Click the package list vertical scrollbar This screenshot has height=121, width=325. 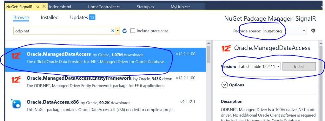[209, 81]
